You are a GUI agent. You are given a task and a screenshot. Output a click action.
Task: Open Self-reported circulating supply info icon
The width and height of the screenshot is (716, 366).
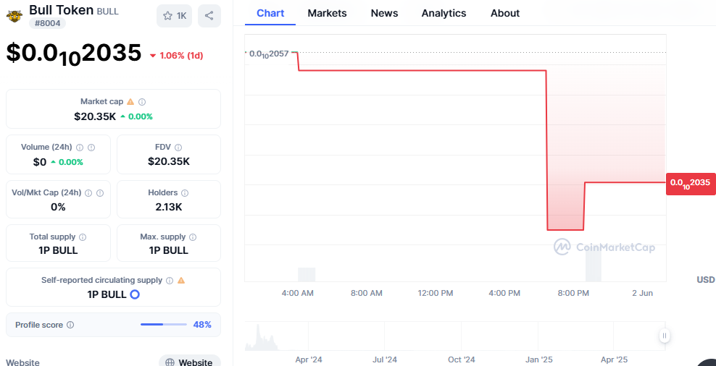170,281
